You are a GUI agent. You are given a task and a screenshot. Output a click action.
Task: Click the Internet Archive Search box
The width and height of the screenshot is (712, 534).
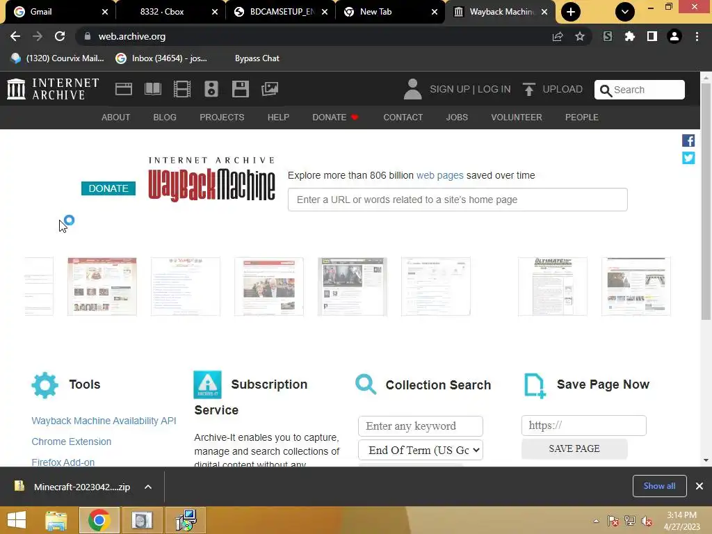pos(640,90)
